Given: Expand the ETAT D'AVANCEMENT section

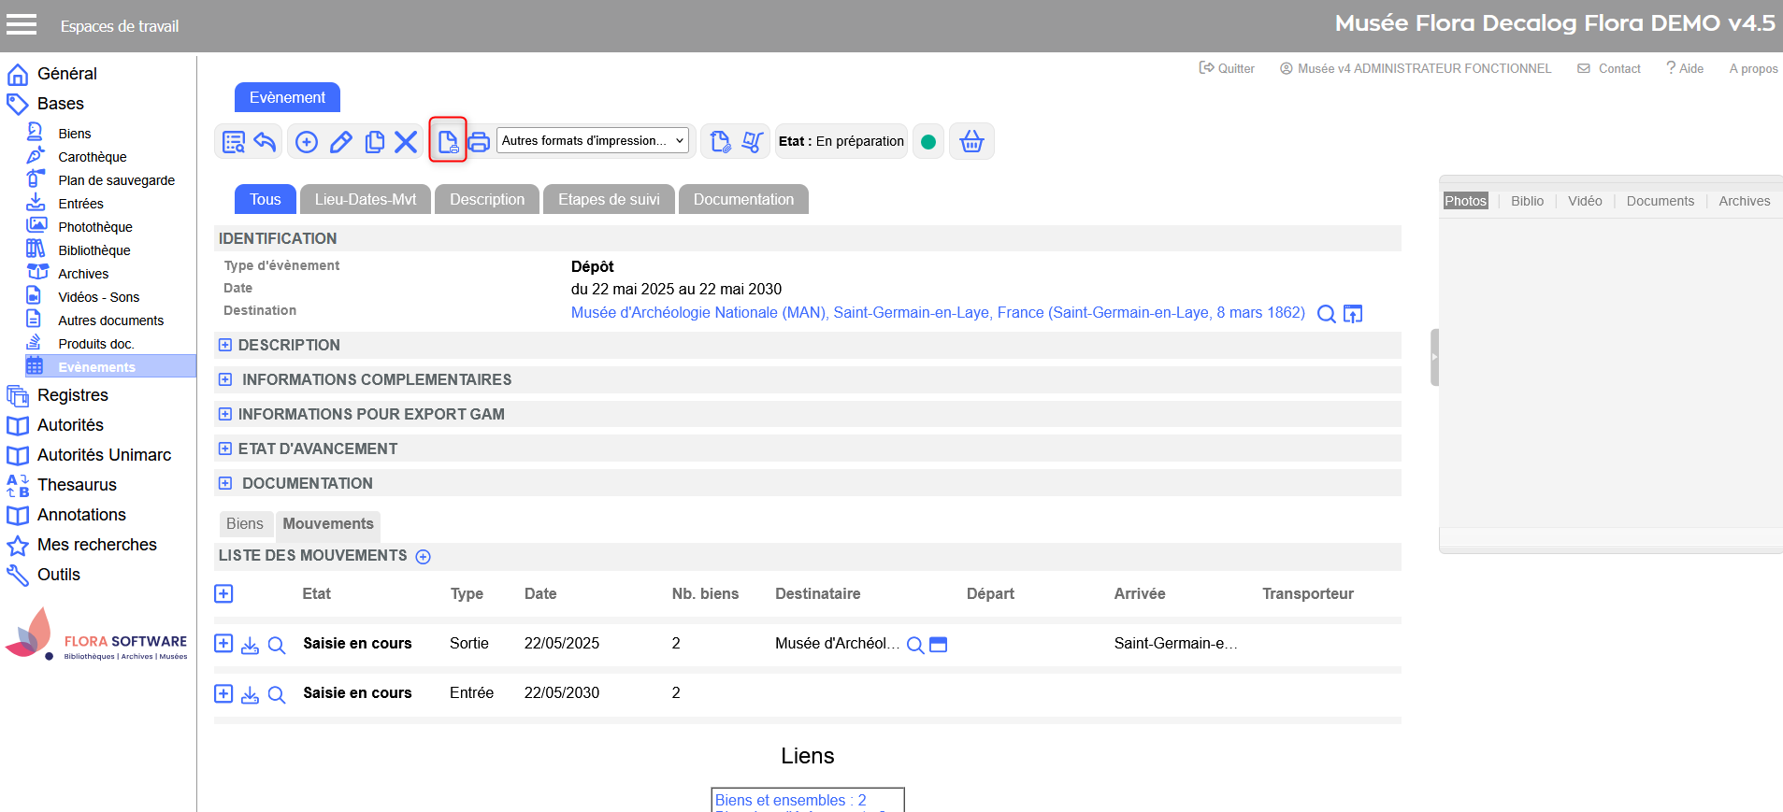Looking at the screenshot, I should click(225, 449).
